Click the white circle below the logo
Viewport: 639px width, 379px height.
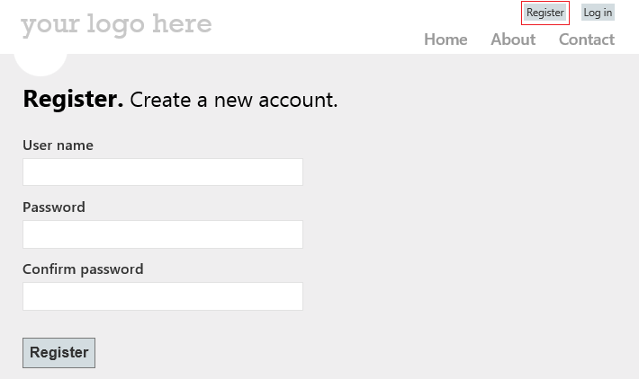pyautogui.click(x=40, y=61)
